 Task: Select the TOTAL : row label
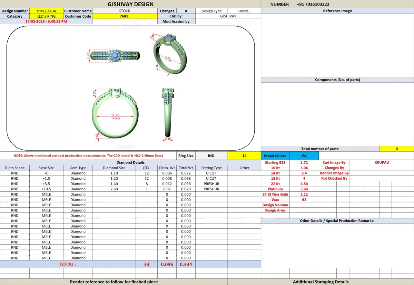68,264
